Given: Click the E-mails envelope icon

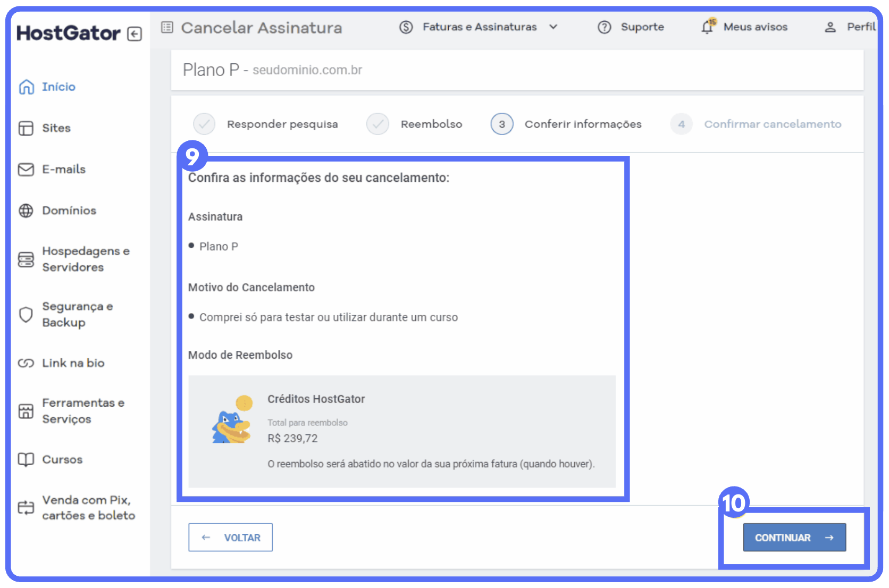Looking at the screenshot, I should [26, 170].
